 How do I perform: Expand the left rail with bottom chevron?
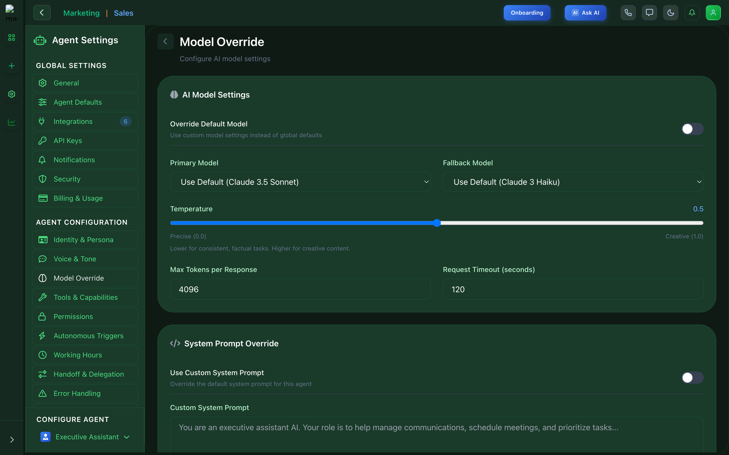[12, 440]
